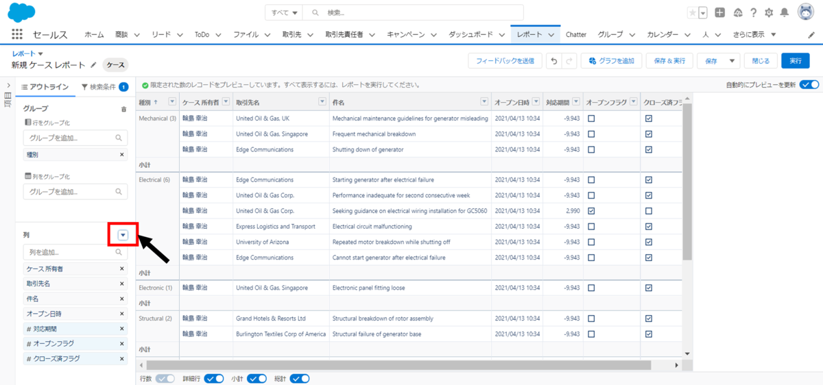Open the Chatter nav tab

point(576,34)
